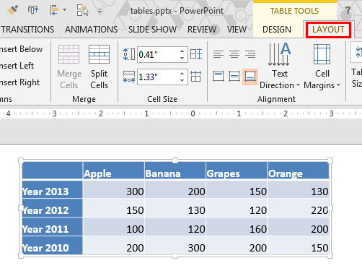Click the horizontal ruler at 0 mark

click(193, 113)
